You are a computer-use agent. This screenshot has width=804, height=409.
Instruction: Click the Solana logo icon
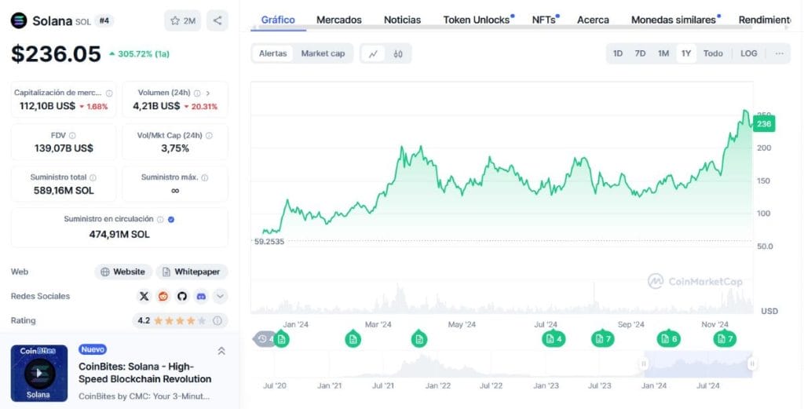pos(19,20)
